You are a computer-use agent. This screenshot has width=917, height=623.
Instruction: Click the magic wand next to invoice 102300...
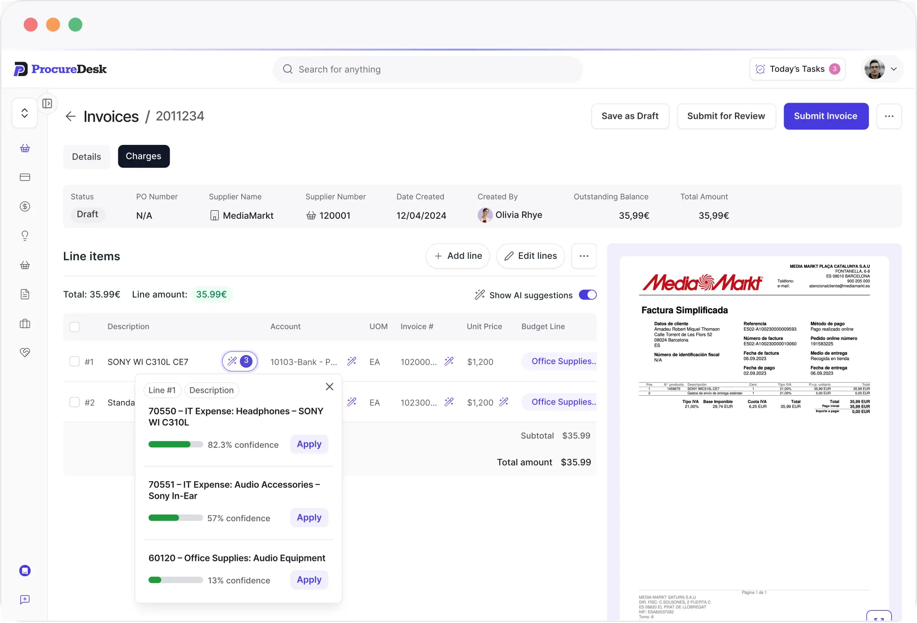pyautogui.click(x=449, y=402)
